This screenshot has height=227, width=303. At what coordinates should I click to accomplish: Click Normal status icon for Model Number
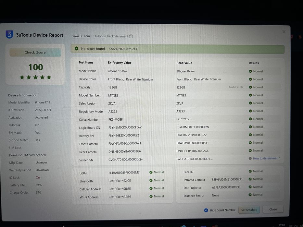click(x=250, y=95)
